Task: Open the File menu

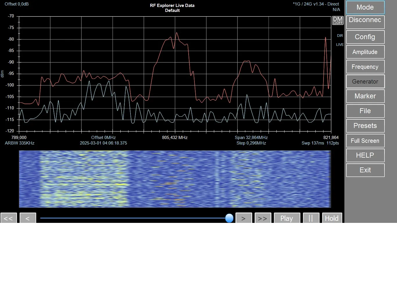Action: (365, 111)
